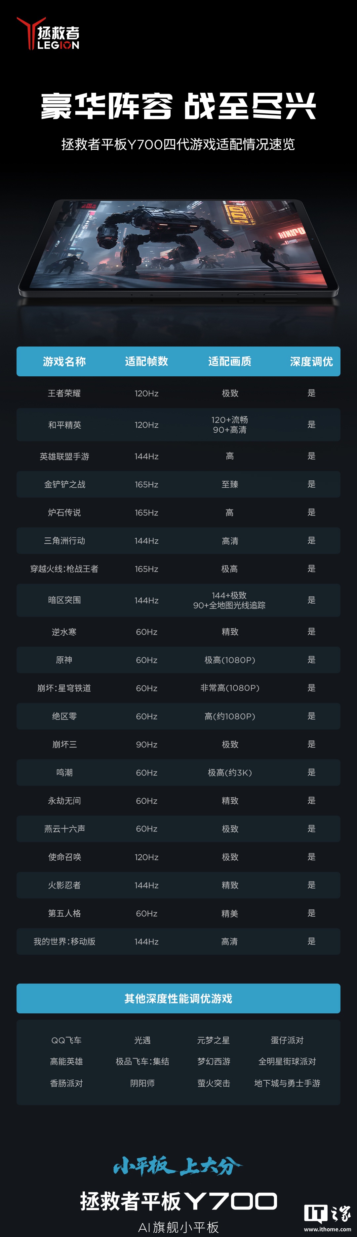The image size is (357, 1237).
Task: Select the 阴阳师 game label
Action: (x=142, y=1083)
